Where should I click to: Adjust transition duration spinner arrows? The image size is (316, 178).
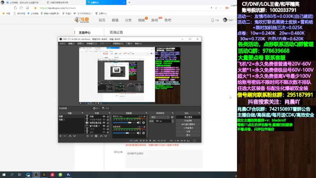pyautogui.click(x=173, y=121)
